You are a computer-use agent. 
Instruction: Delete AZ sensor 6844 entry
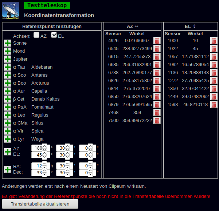pyautogui.click(x=157, y=89)
